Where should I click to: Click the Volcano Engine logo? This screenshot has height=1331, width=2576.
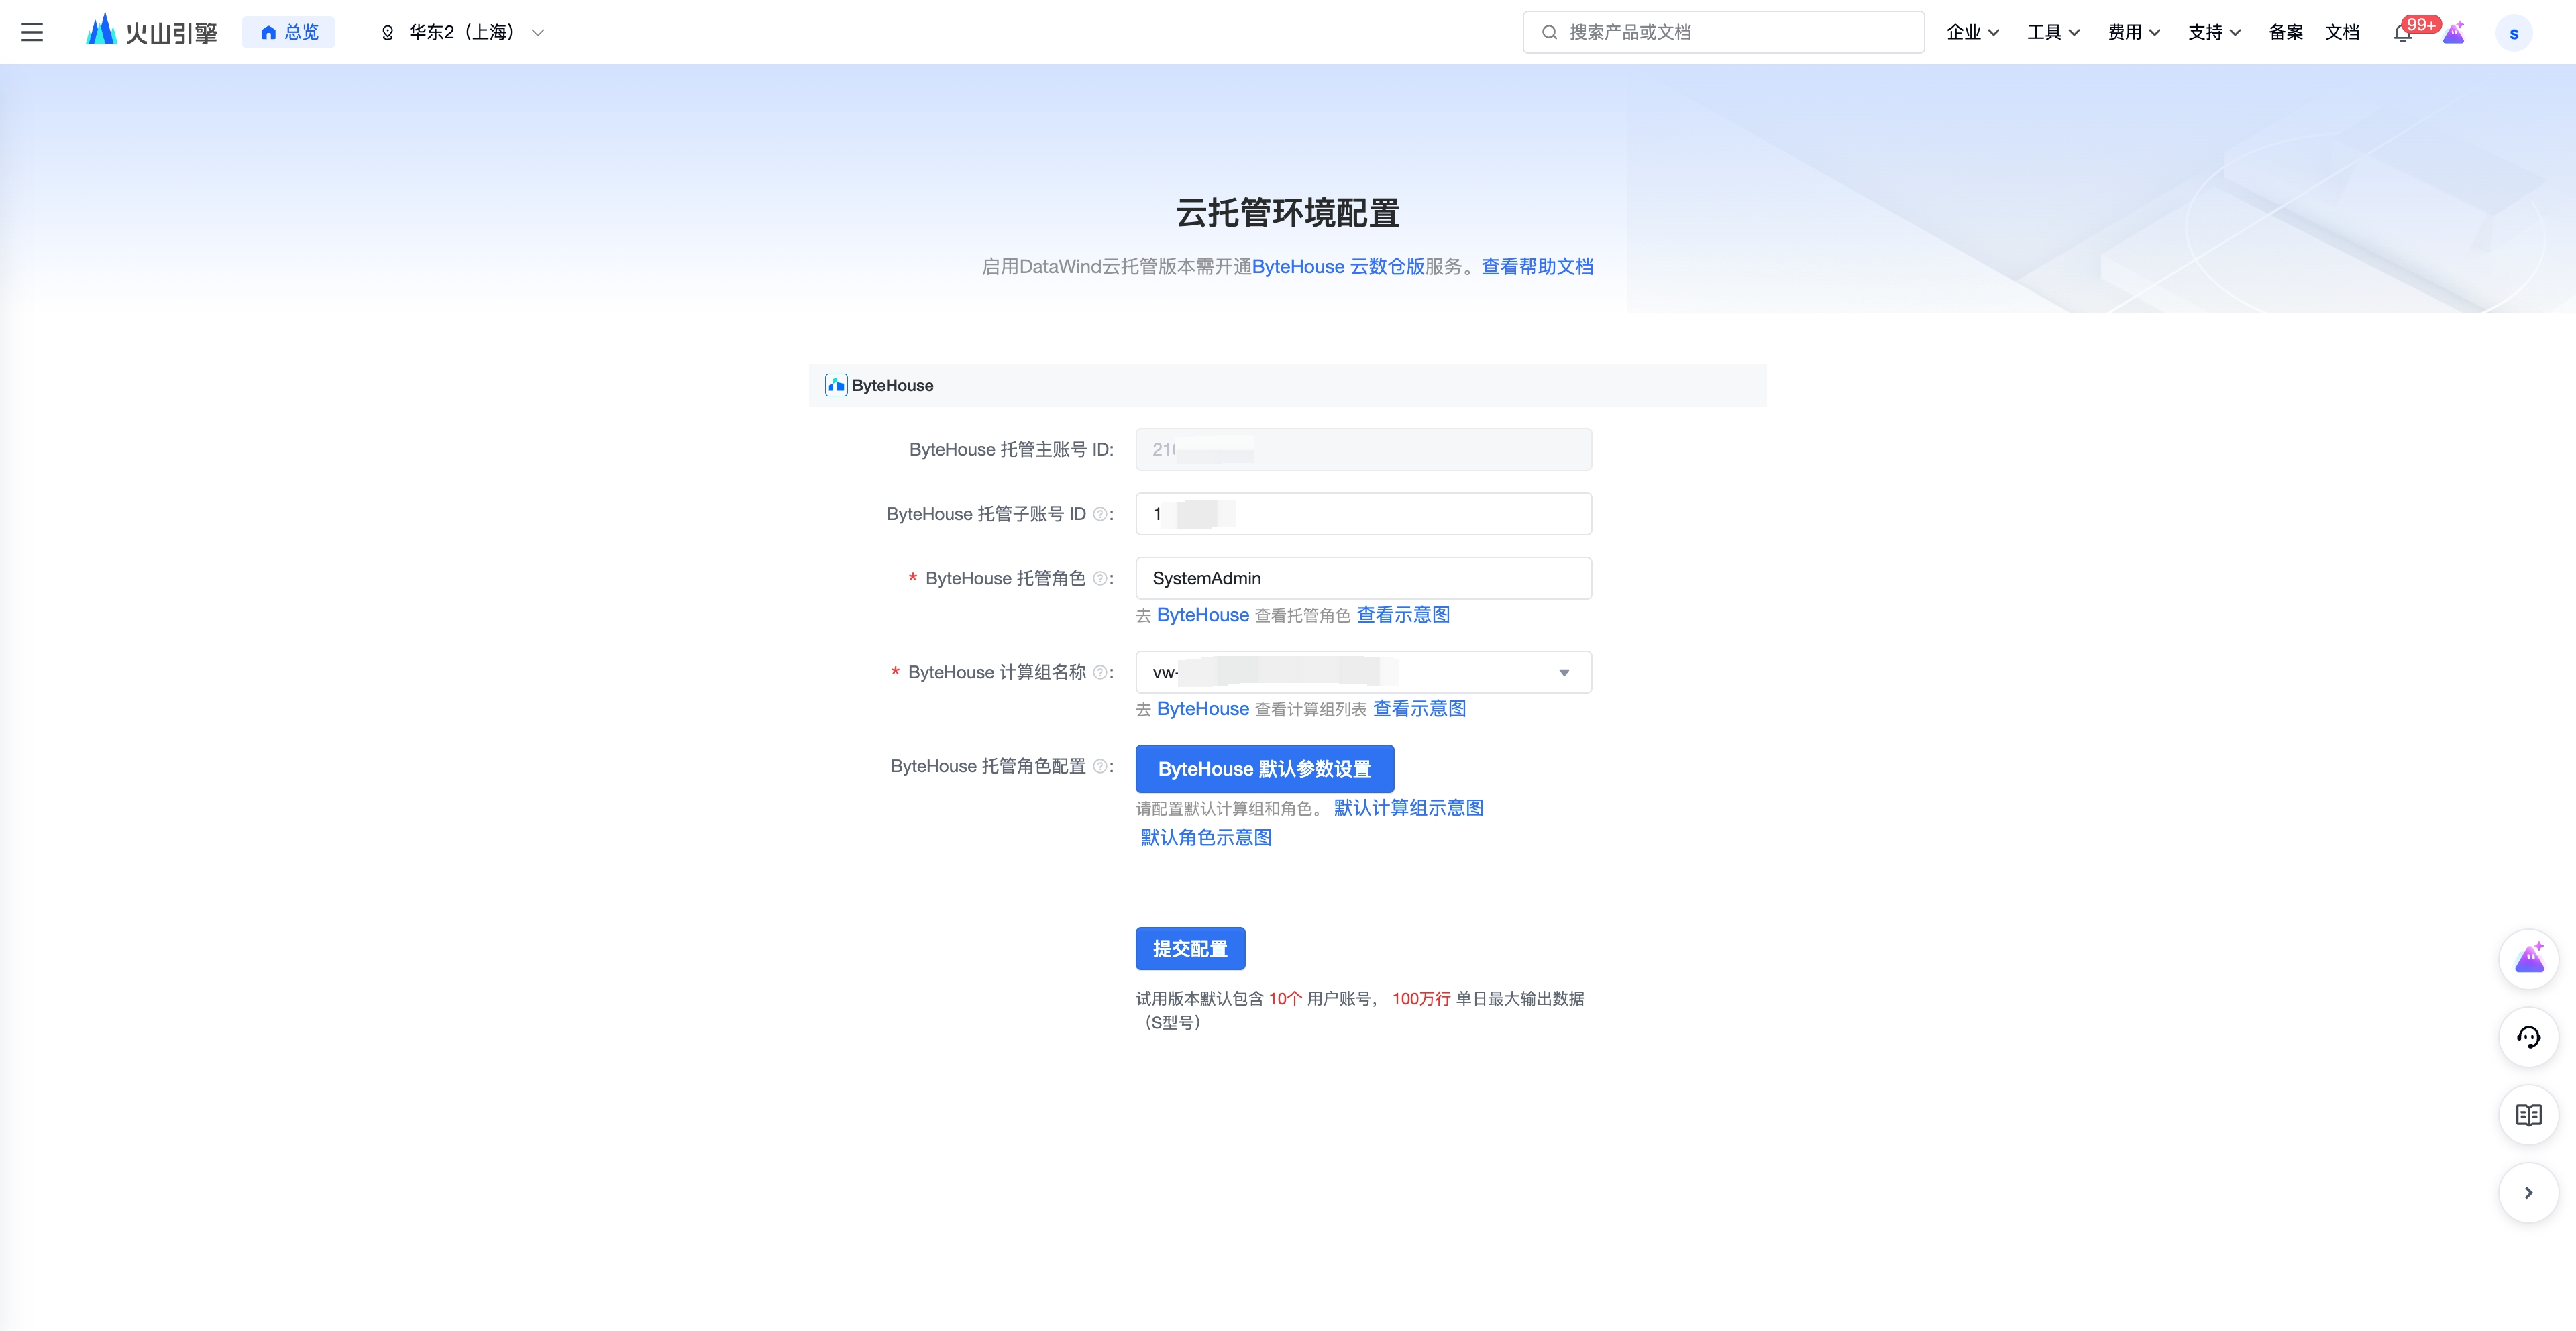(152, 32)
